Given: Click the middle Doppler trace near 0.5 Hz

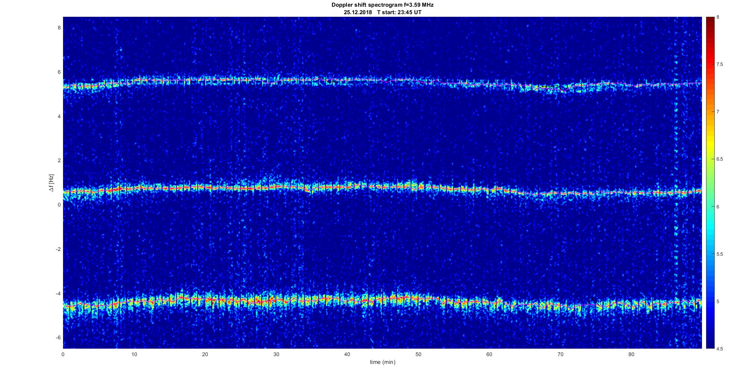Looking at the screenshot, I should (382, 188).
